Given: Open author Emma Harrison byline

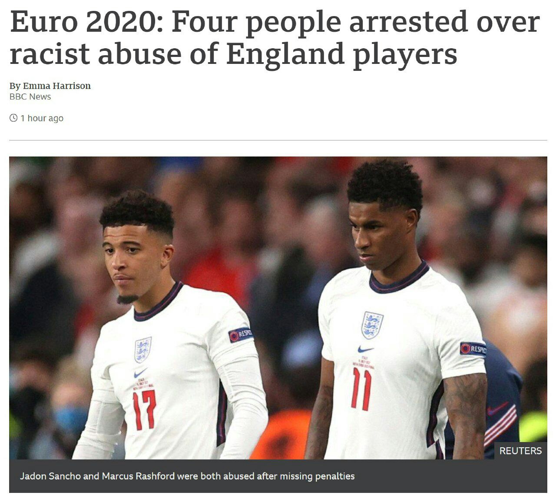Looking at the screenshot, I should coord(50,86).
